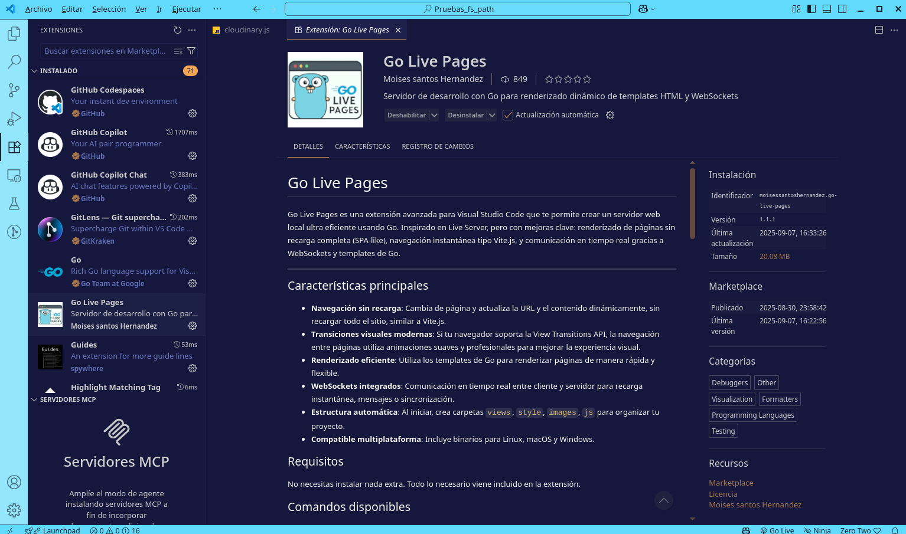Clear the extensions search results icon
The image size is (906, 534).
pyautogui.click(x=178, y=51)
